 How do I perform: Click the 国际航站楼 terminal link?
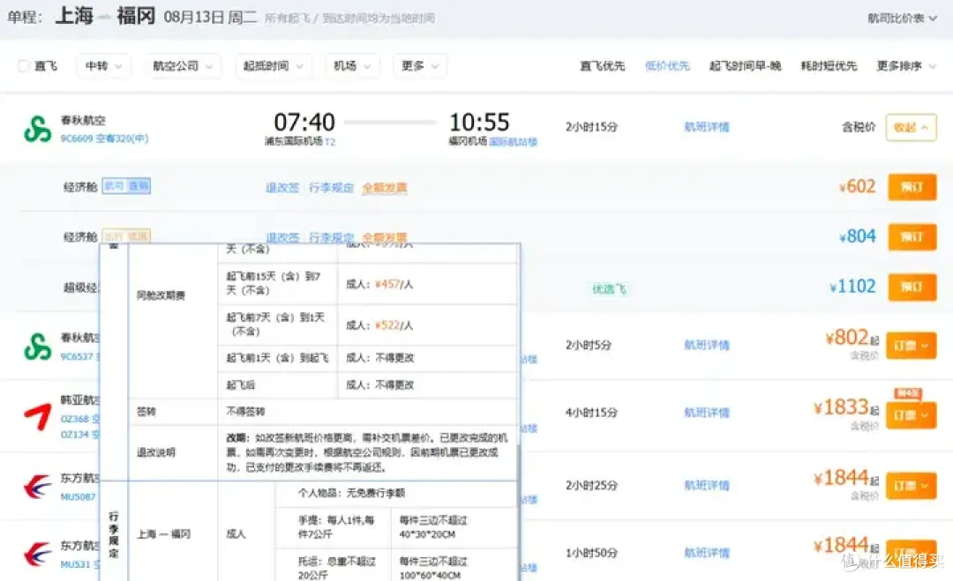pyautogui.click(x=513, y=141)
